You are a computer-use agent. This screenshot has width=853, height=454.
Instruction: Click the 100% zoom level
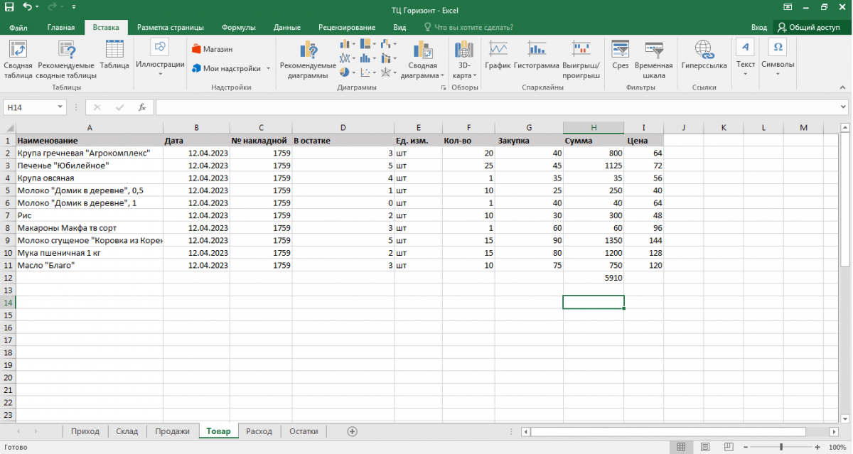(838, 447)
